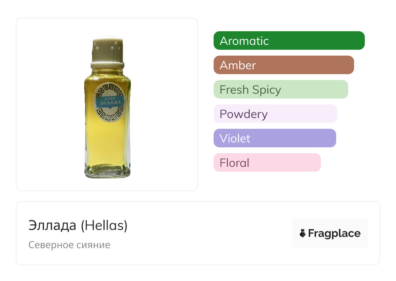Select the green Aromatic accord bar
Image resolution: width=396 pixels, height=281 pixels.
pos(289,41)
